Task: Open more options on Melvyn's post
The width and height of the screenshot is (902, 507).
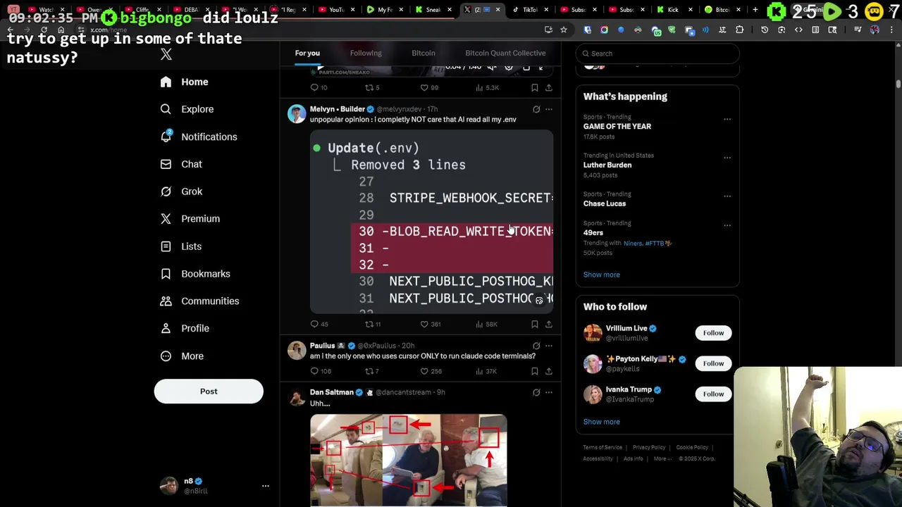Action: (549, 109)
